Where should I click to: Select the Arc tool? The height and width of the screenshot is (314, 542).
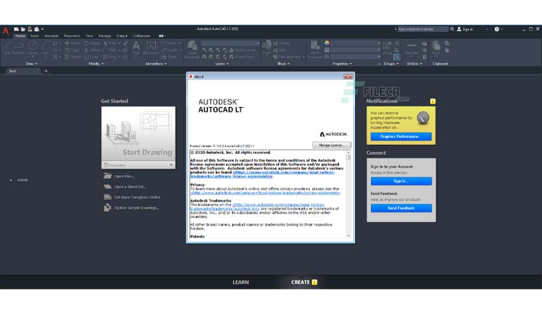(45, 48)
